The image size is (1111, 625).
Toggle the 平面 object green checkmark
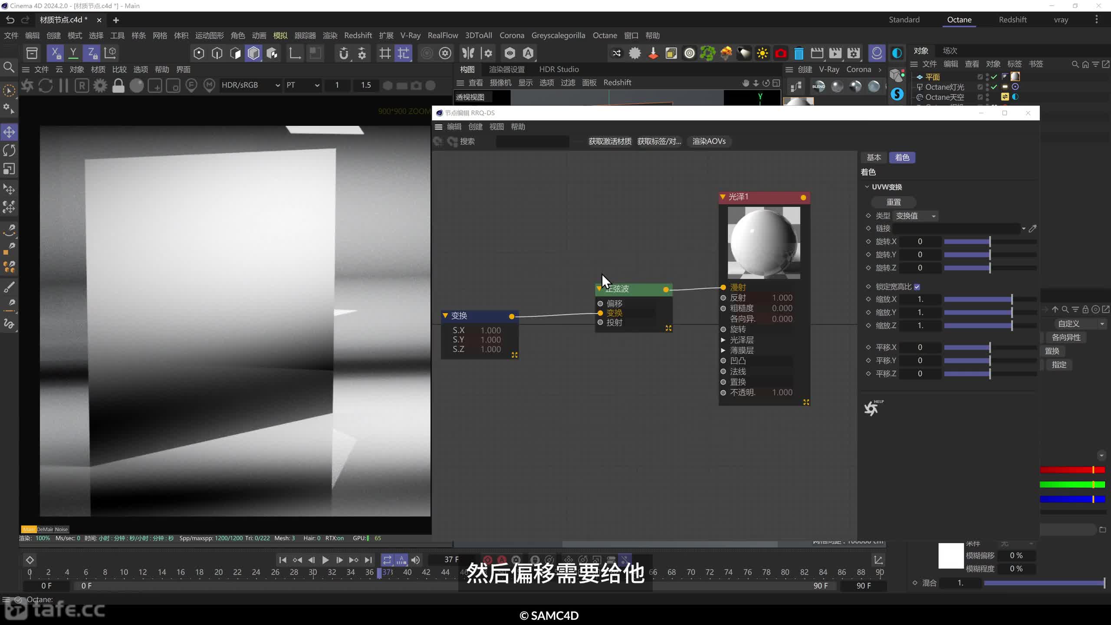pyautogui.click(x=994, y=77)
